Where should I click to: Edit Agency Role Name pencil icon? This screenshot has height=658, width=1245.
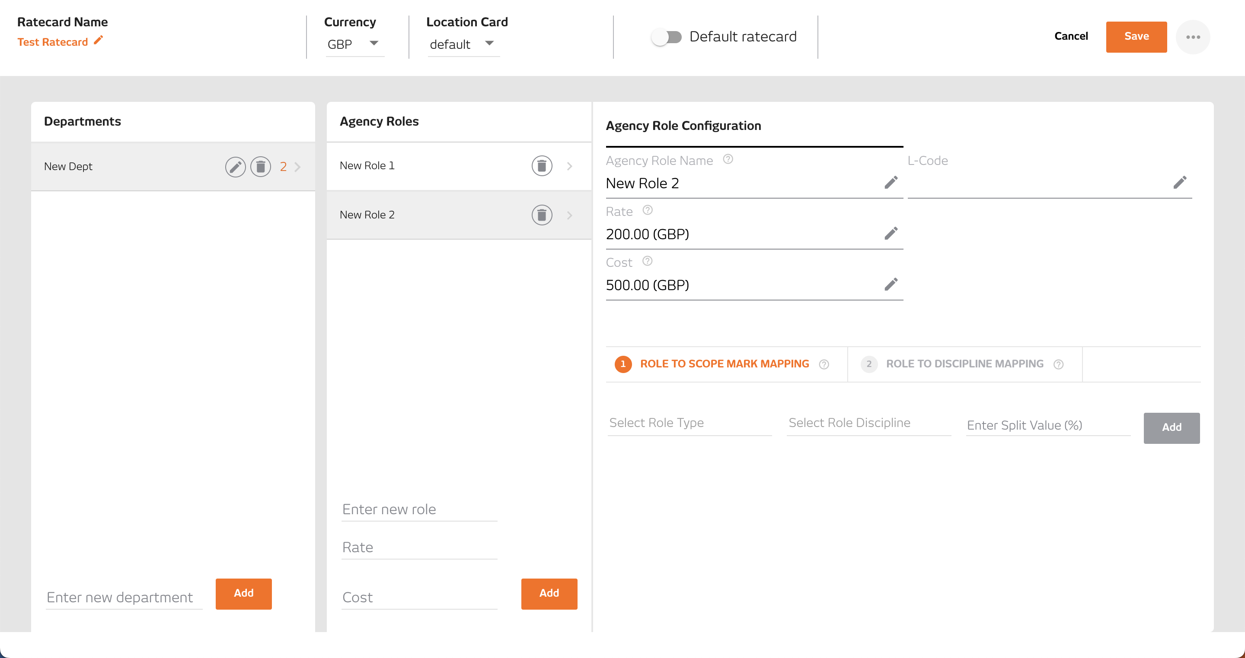point(891,183)
